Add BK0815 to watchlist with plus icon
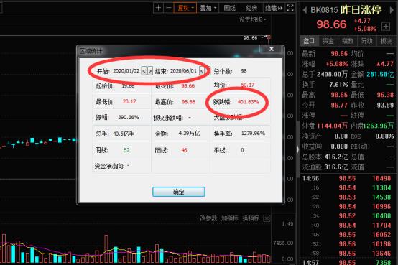 [x=386, y=26]
